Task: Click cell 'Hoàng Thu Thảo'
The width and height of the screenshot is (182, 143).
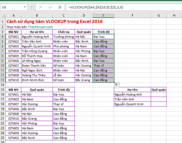Action: point(37,75)
